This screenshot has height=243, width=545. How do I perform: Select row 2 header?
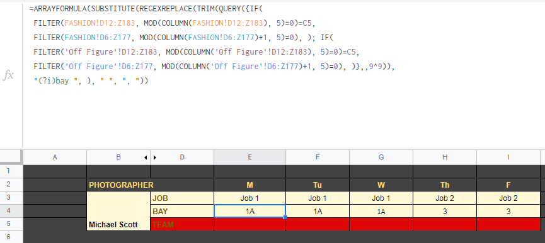click(11, 185)
